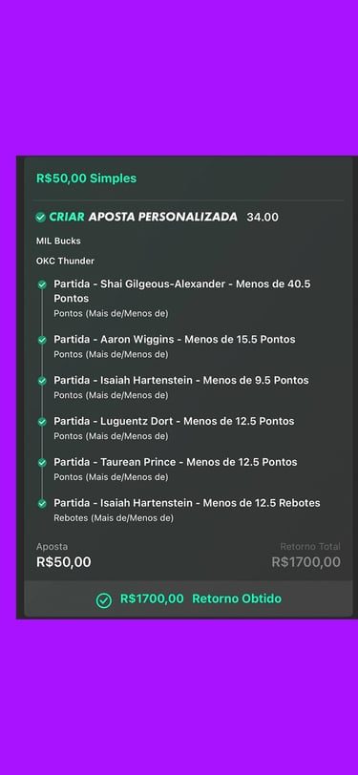Click check icon for Hartenstein 12.5 Rebotes

[43, 503]
